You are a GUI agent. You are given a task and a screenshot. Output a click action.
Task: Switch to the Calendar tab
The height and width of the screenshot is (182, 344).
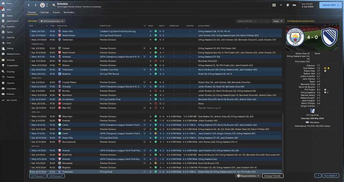(x=44, y=12)
